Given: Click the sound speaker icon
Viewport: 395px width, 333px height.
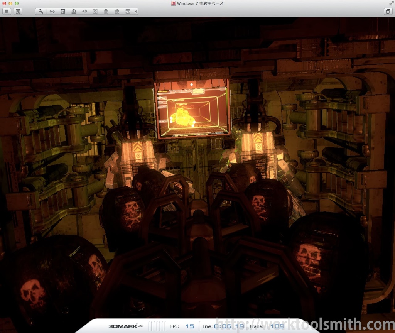Looking at the screenshot, I should point(84,11).
